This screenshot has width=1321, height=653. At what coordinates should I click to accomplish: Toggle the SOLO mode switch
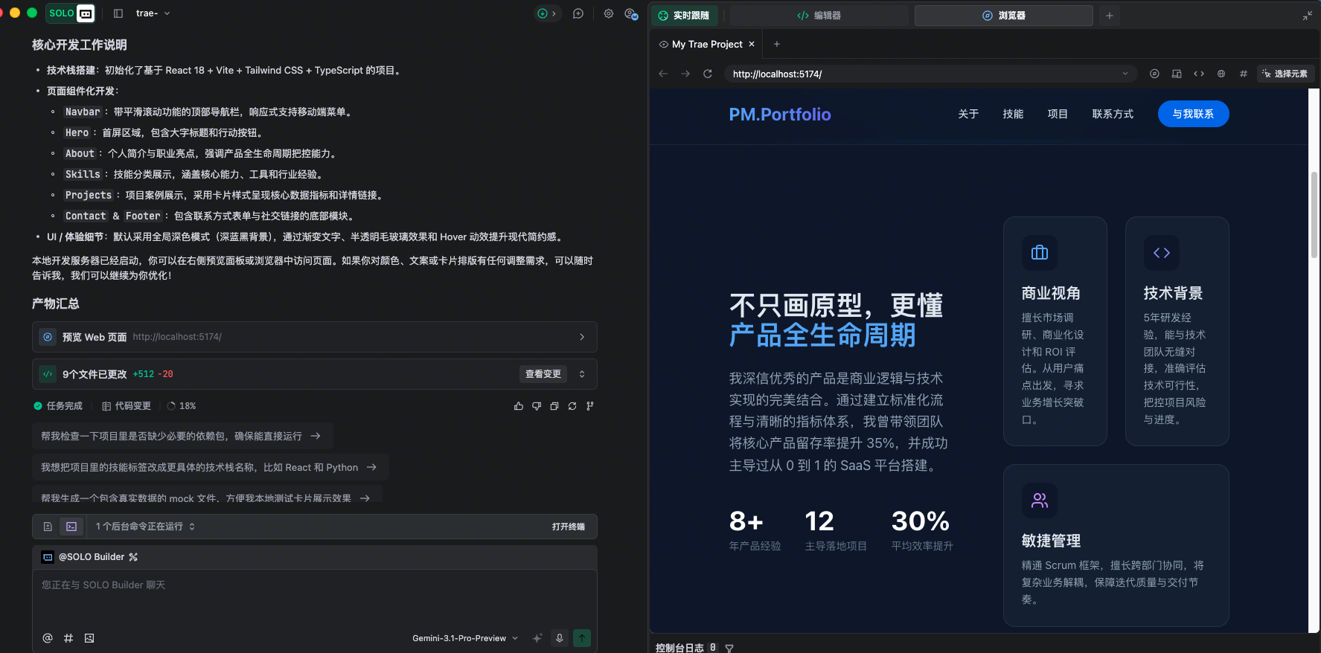pyautogui.click(x=71, y=13)
